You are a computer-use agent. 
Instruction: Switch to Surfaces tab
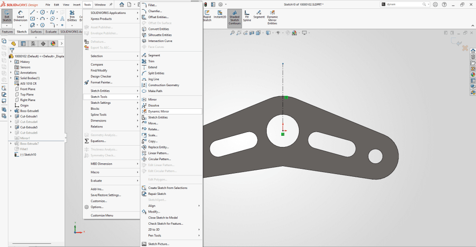coord(36,32)
